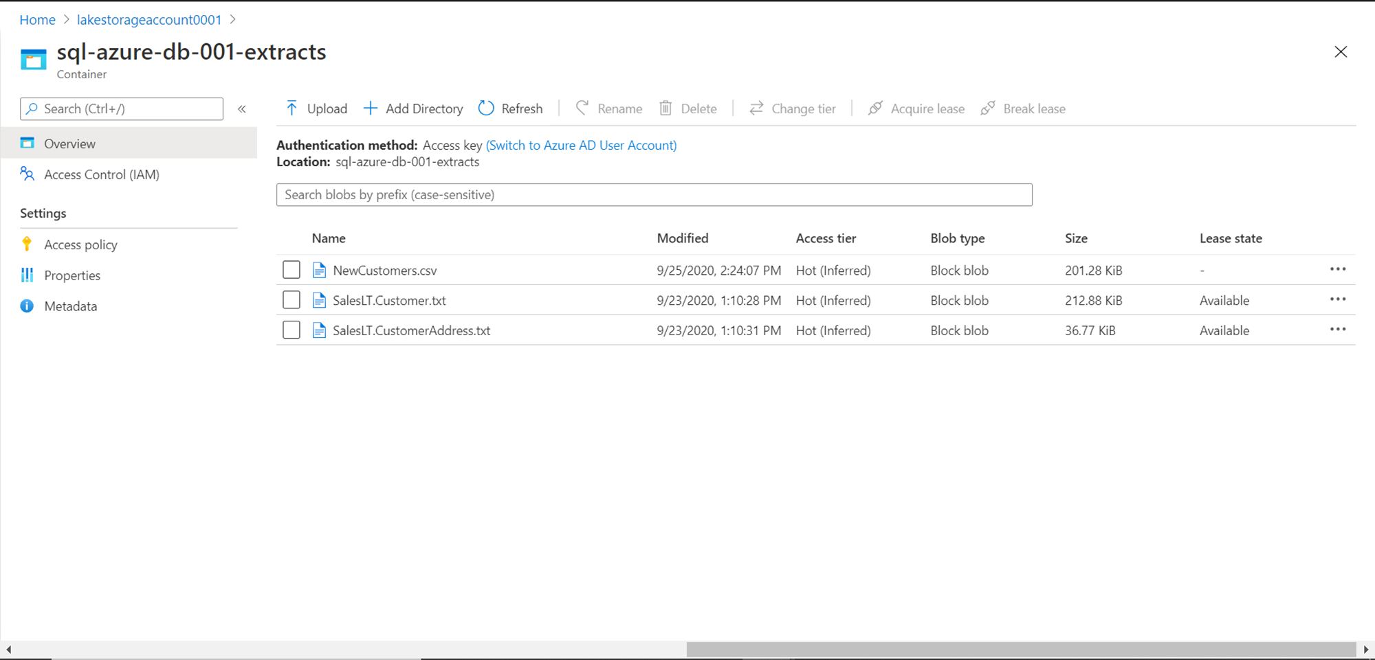1375x660 pixels.
Task: Click Switch to Azure AD User Account link
Action: pyautogui.click(x=581, y=145)
